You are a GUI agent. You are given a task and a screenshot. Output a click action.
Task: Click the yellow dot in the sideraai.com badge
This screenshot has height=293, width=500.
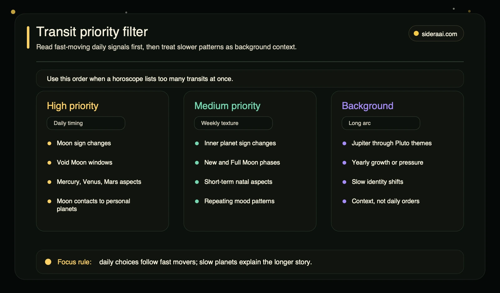[x=416, y=34]
